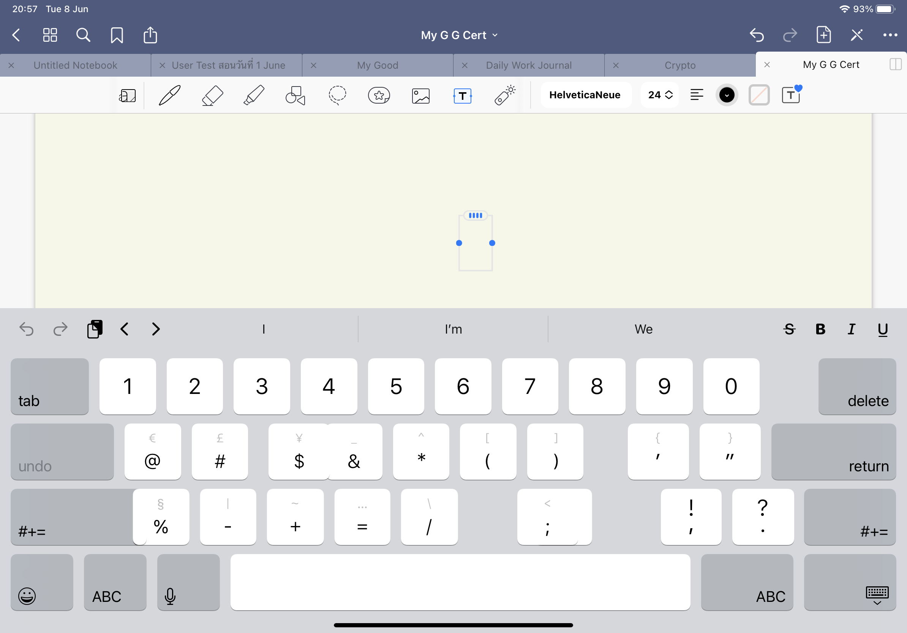Open the image insert tool

[x=420, y=95]
